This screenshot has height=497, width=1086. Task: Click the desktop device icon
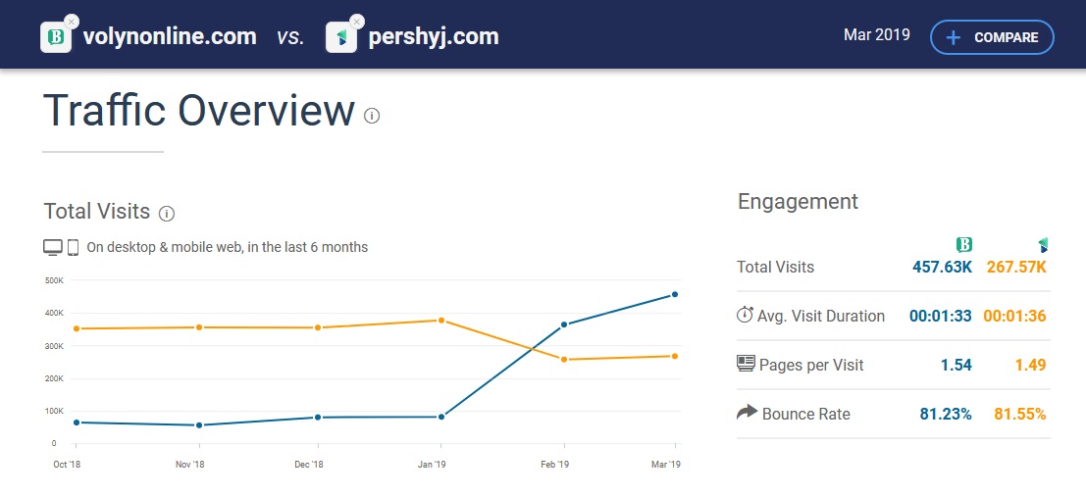(53, 247)
